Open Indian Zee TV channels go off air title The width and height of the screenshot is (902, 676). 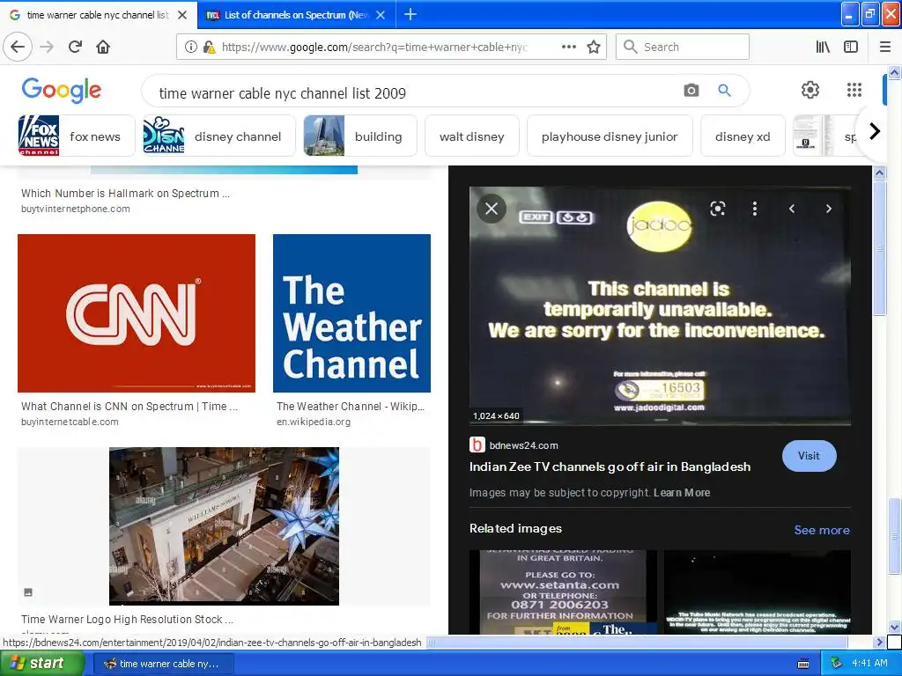[x=610, y=467]
